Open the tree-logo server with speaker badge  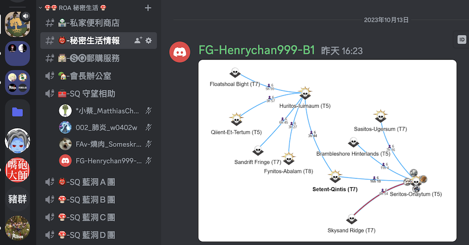pos(17,24)
